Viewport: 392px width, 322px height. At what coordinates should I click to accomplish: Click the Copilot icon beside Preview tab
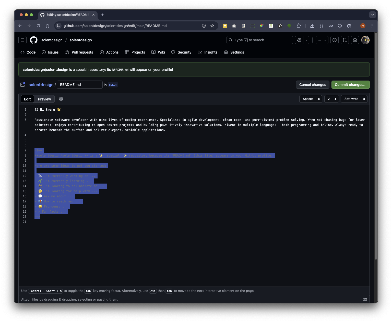[x=61, y=99]
